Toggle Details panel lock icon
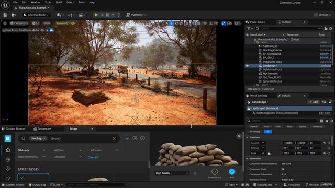Viewport: 335px width, 188px height. (330, 102)
